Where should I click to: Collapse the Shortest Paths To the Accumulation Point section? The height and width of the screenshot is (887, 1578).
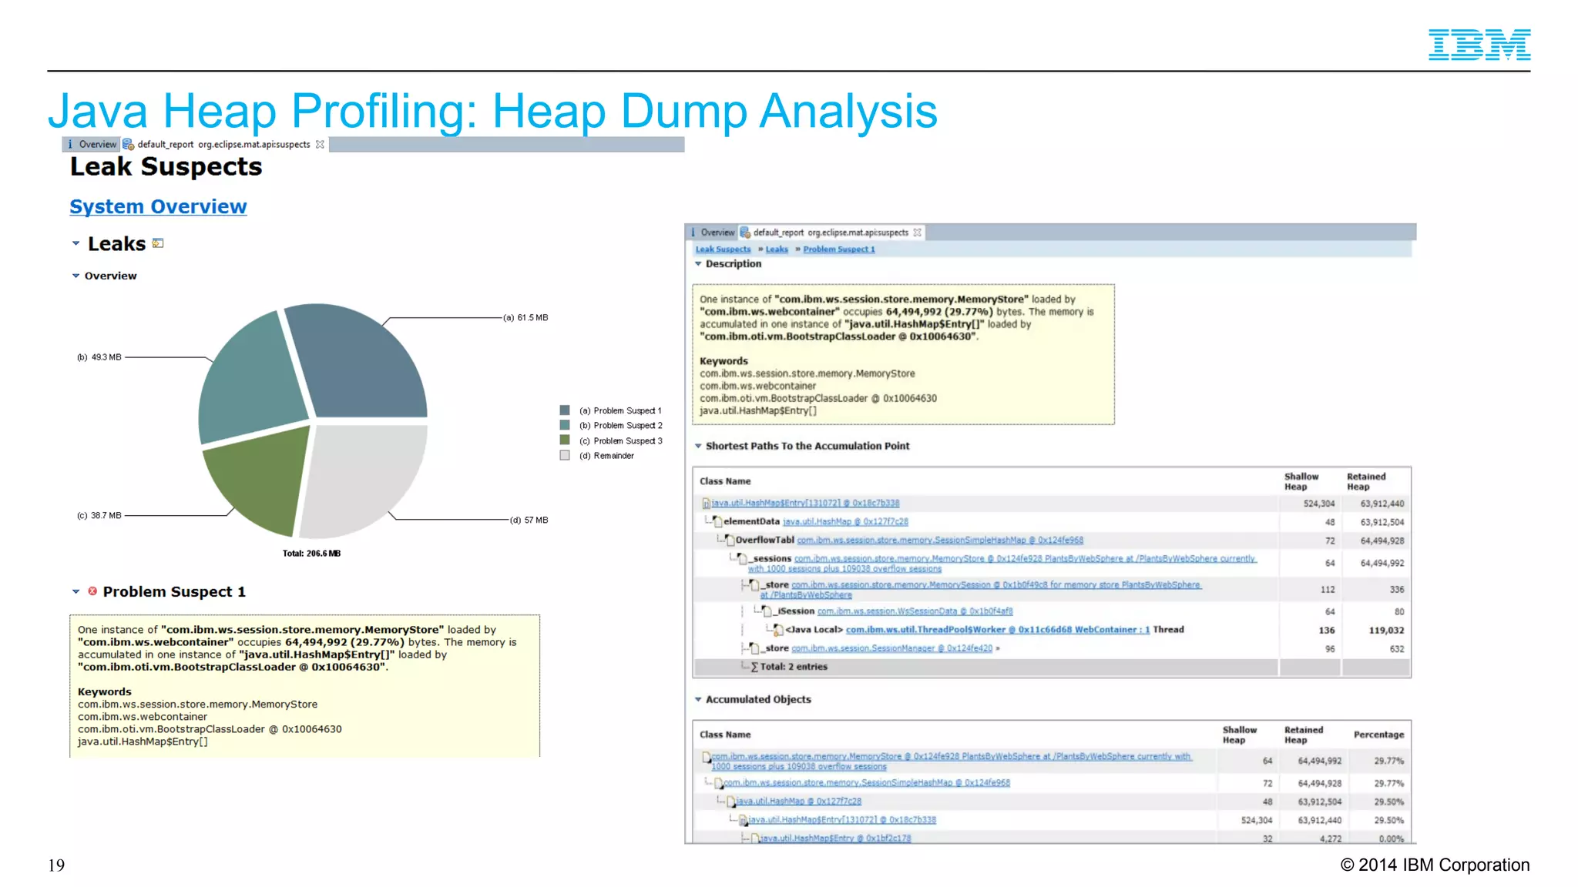(x=698, y=446)
